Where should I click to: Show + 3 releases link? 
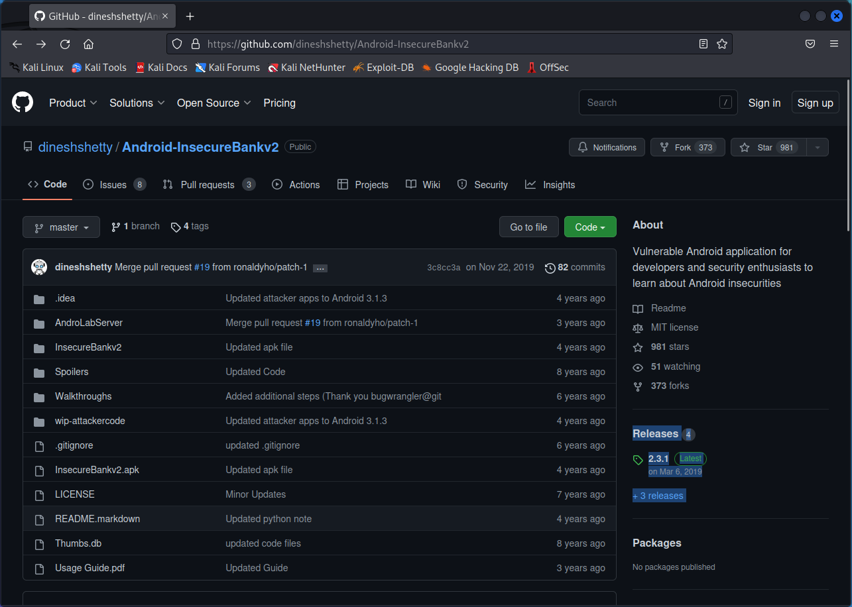659,496
